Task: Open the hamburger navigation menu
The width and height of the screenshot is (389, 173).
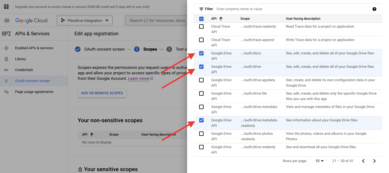Action: [x=7, y=20]
